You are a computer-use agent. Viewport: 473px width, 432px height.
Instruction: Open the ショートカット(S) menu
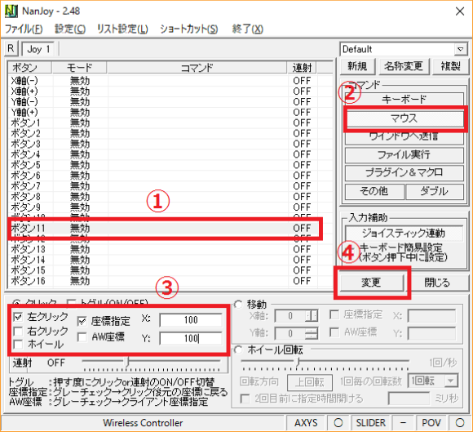[x=189, y=29]
